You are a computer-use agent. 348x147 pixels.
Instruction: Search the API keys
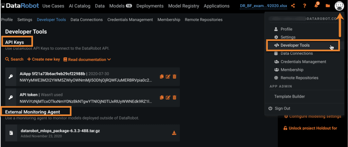coord(14,59)
